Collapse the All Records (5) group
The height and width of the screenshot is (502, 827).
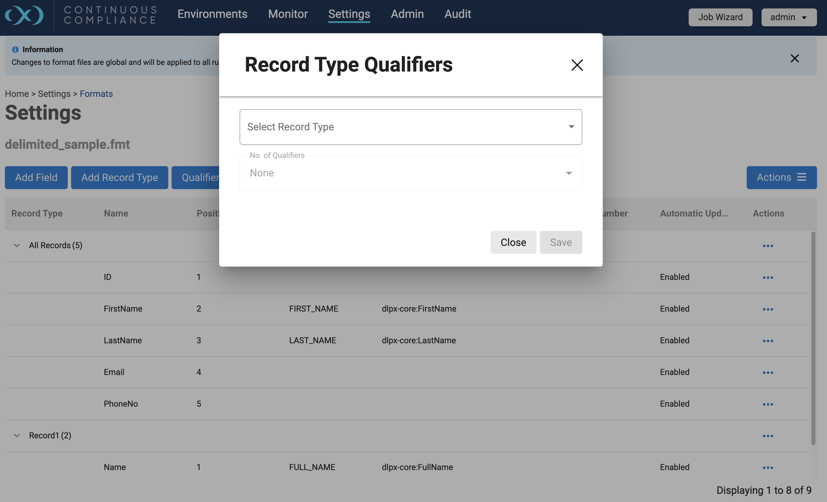[17, 245]
